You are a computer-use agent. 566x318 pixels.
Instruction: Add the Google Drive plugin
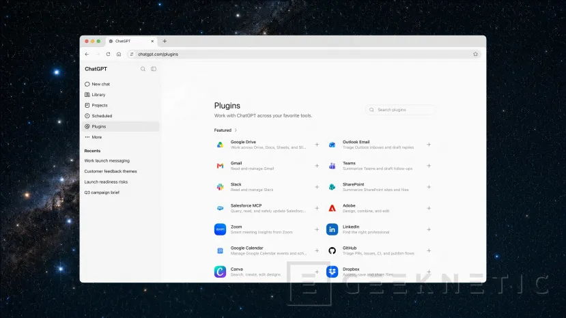tap(317, 145)
